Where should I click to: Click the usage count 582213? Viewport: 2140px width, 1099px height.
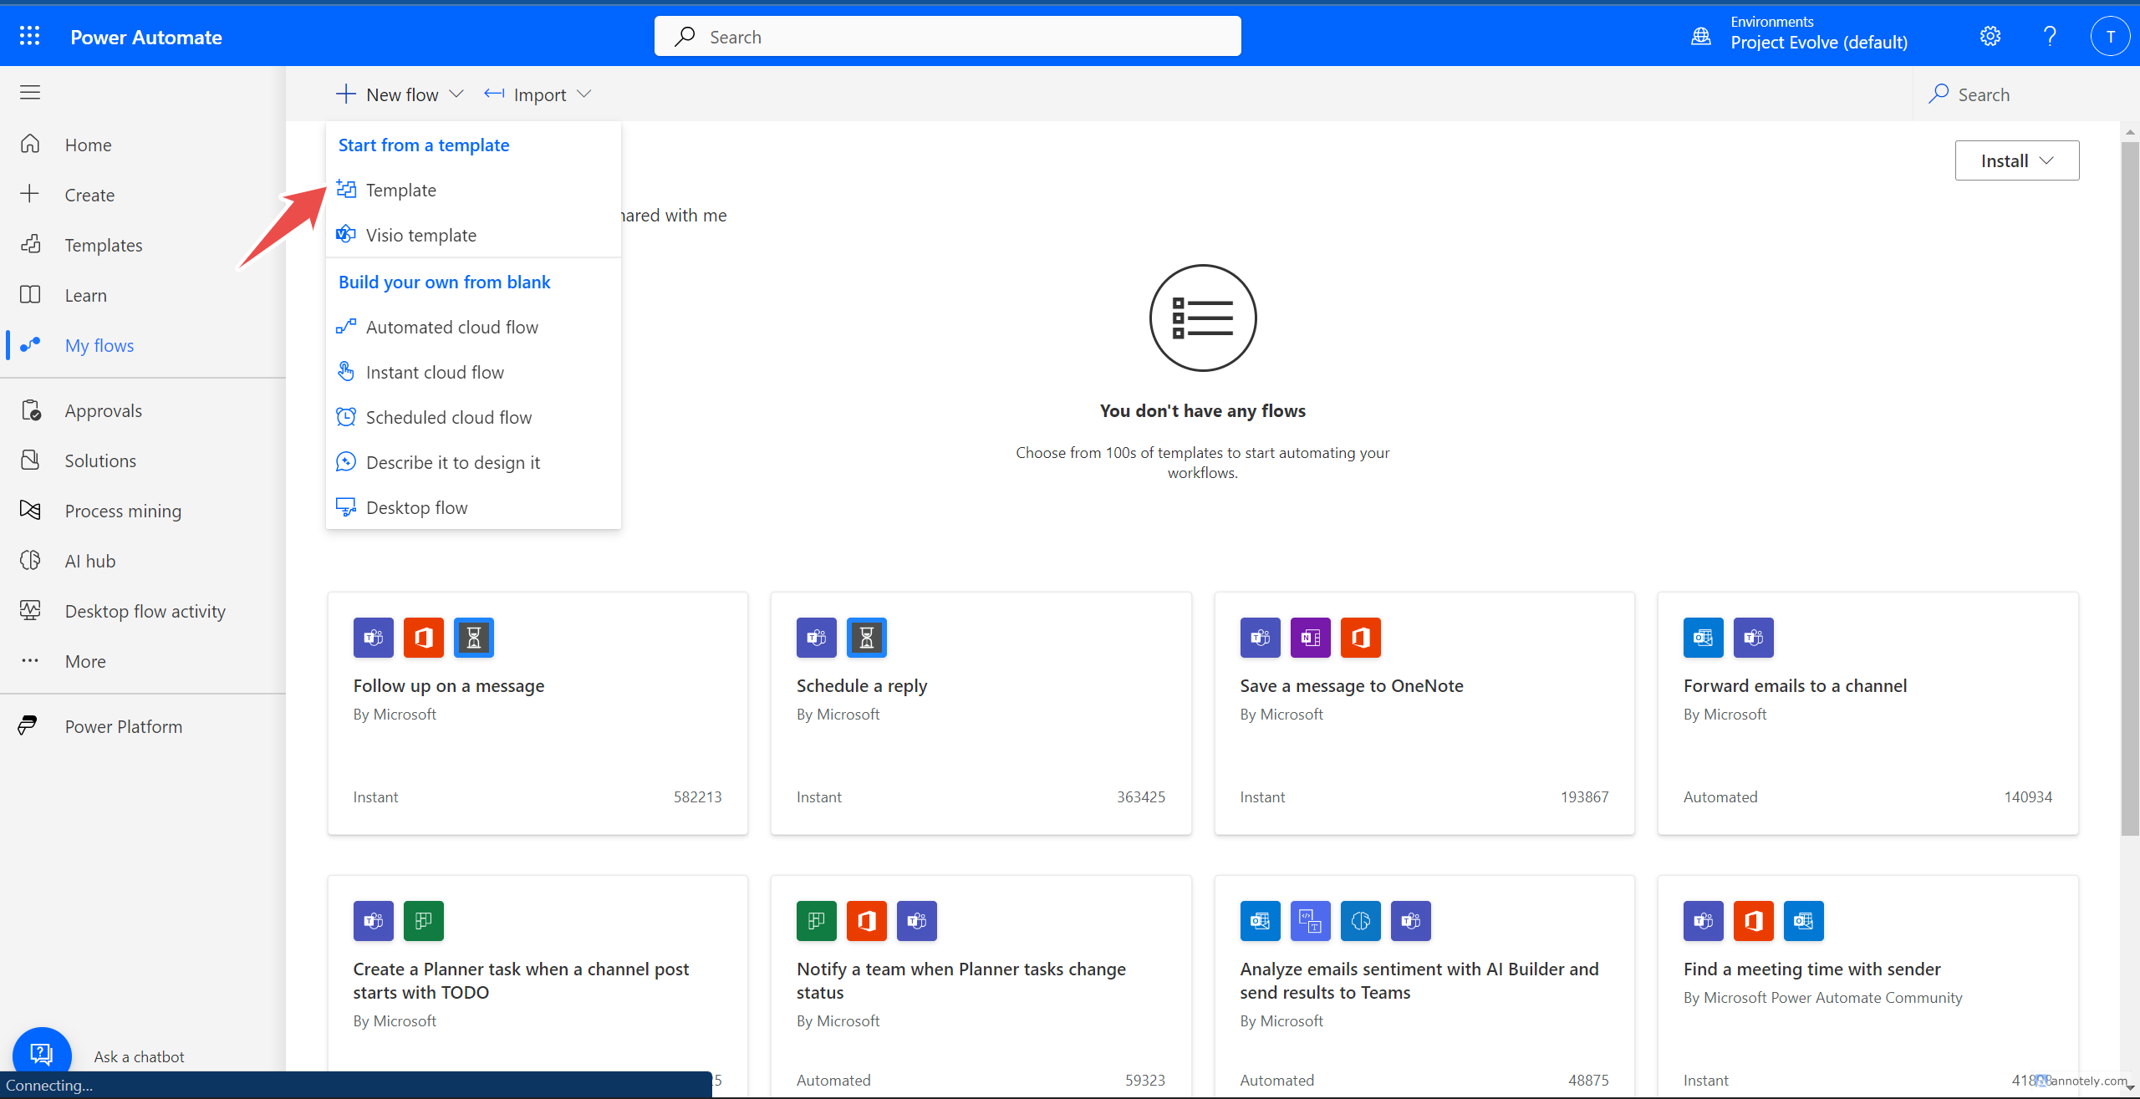pyautogui.click(x=698, y=796)
